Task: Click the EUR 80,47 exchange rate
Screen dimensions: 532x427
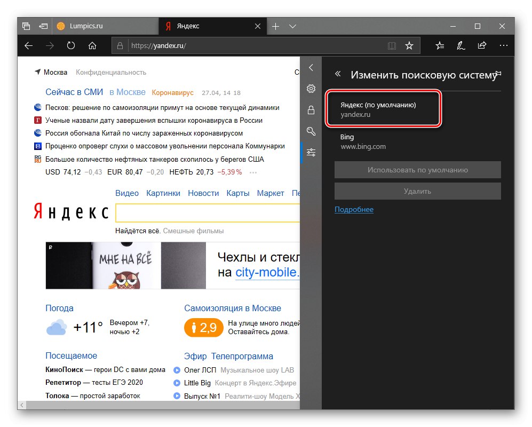Action: pos(125,172)
